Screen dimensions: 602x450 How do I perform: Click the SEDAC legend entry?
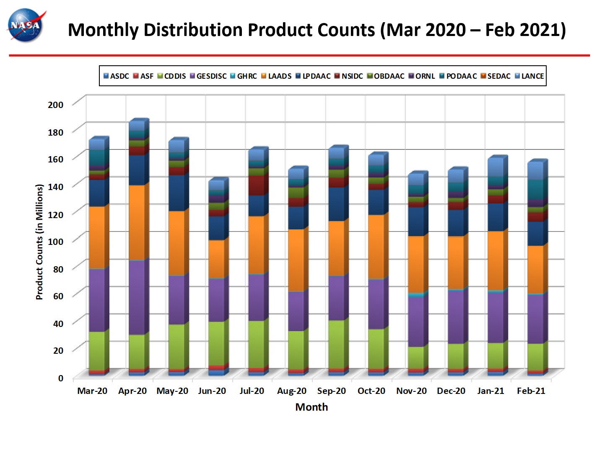[496, 76]
